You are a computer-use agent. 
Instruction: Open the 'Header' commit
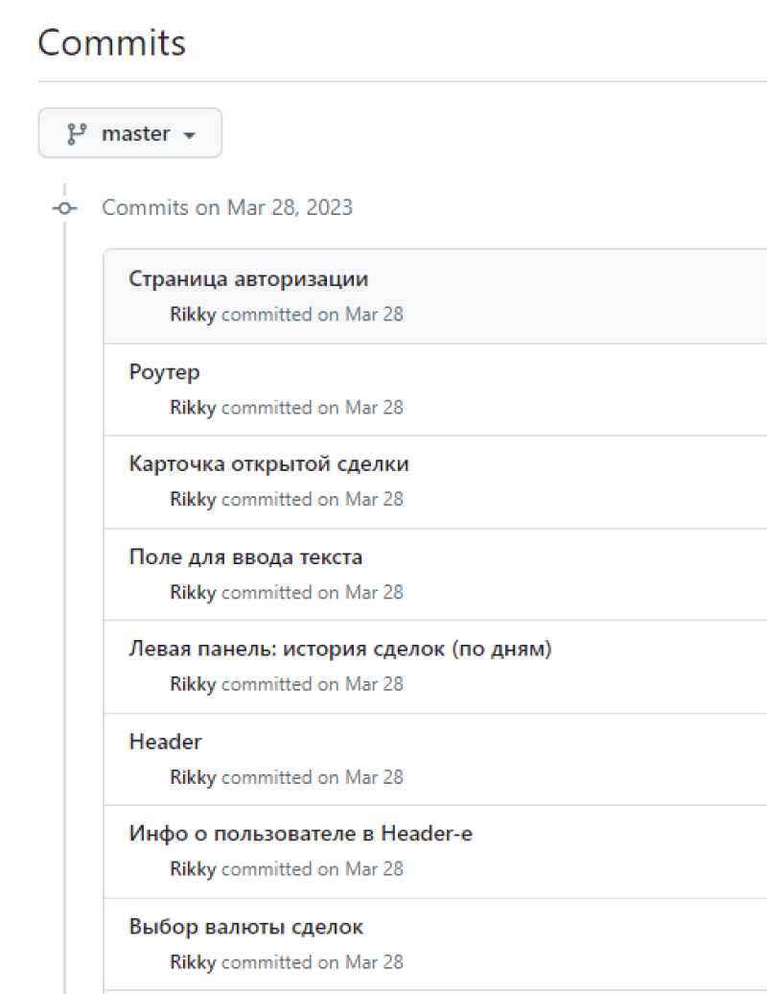pyautogui.click(x=165, y=742)
